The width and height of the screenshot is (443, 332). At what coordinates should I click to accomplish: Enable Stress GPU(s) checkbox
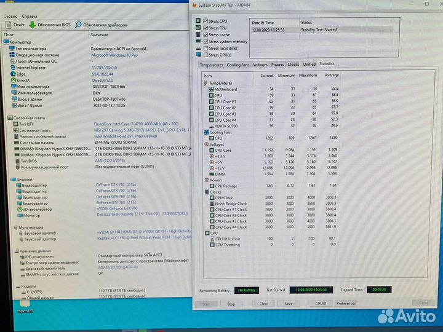click(206, 55)
